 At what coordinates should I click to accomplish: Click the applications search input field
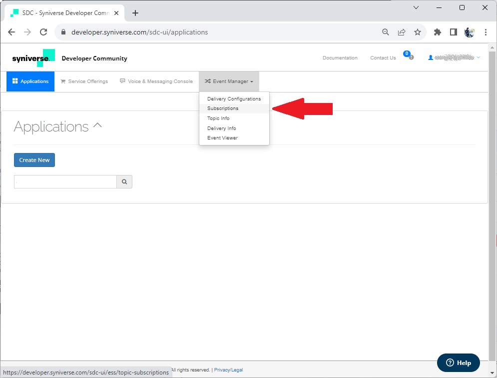[x=65, y=182]
